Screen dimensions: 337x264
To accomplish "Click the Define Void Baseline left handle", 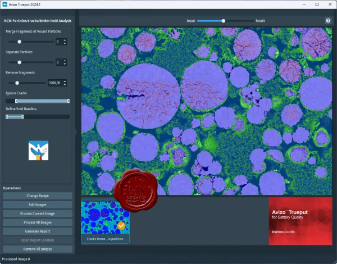I will (7, 116).
